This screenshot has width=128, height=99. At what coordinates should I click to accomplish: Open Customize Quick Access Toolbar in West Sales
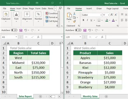(x=103, y=30)
